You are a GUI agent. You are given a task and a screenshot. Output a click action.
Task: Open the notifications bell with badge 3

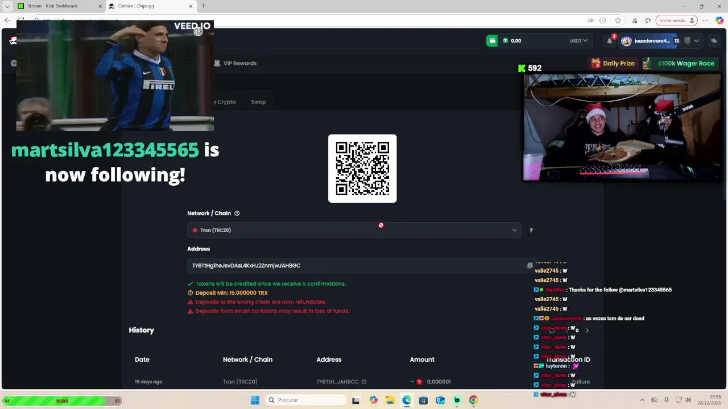(x=610, y=41)
